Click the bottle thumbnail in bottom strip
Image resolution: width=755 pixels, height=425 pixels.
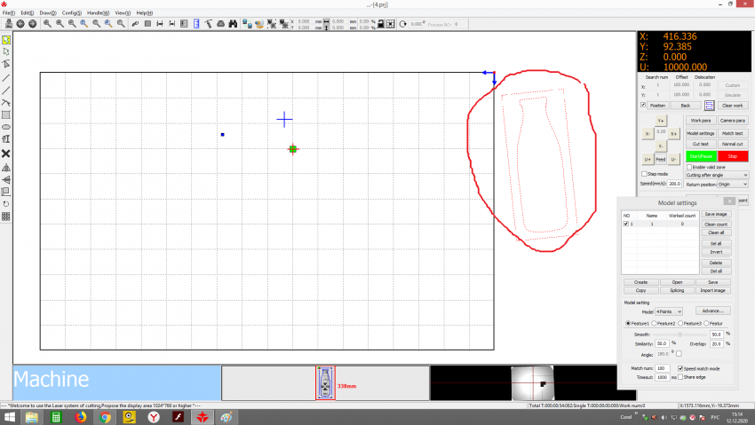click(x=326, y=382)
